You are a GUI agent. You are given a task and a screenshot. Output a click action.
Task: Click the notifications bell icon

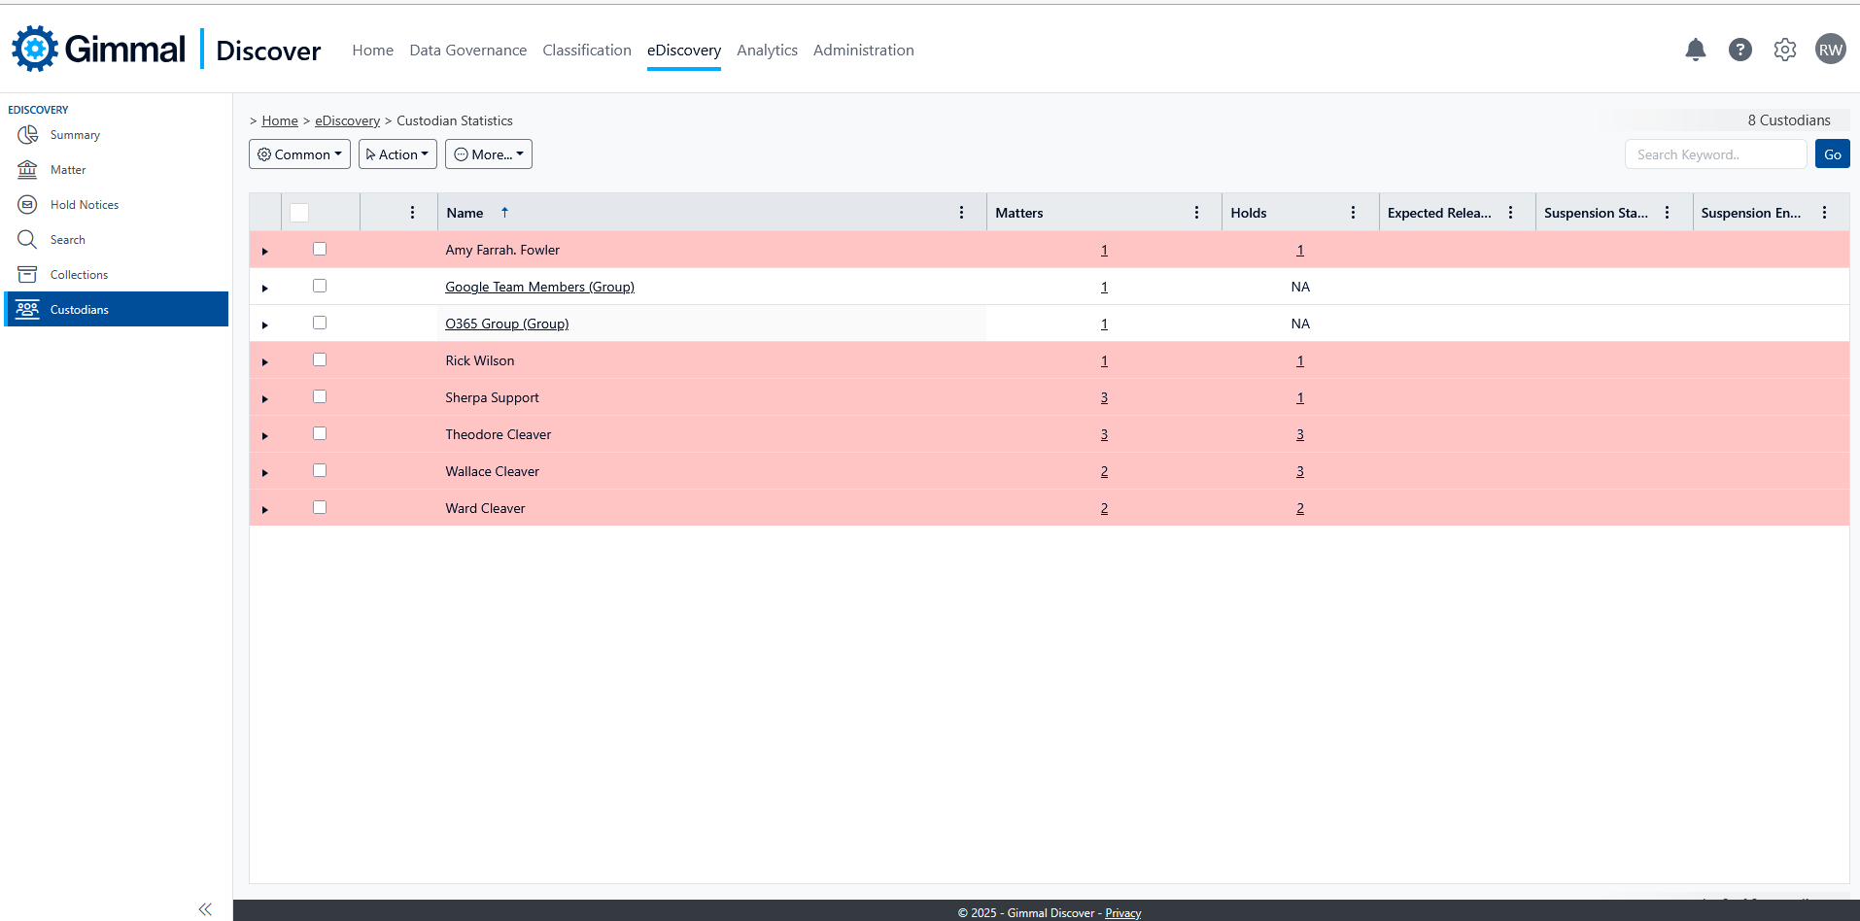pos(1695,50)
